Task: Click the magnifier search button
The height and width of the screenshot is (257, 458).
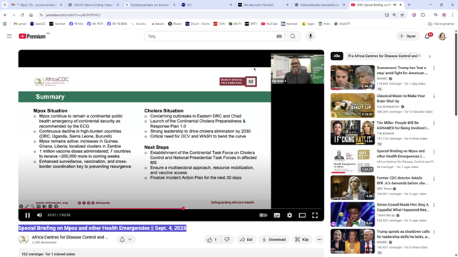Action: coord(292,36)
